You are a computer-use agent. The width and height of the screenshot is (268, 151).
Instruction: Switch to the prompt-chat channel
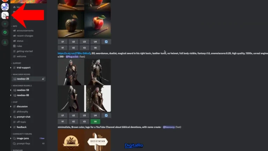23,117
